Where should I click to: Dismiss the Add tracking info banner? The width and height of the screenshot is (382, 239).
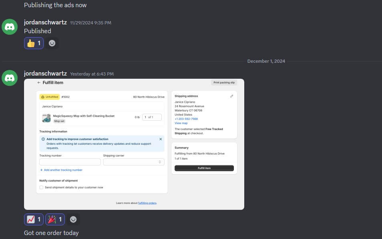click(161, 139)
